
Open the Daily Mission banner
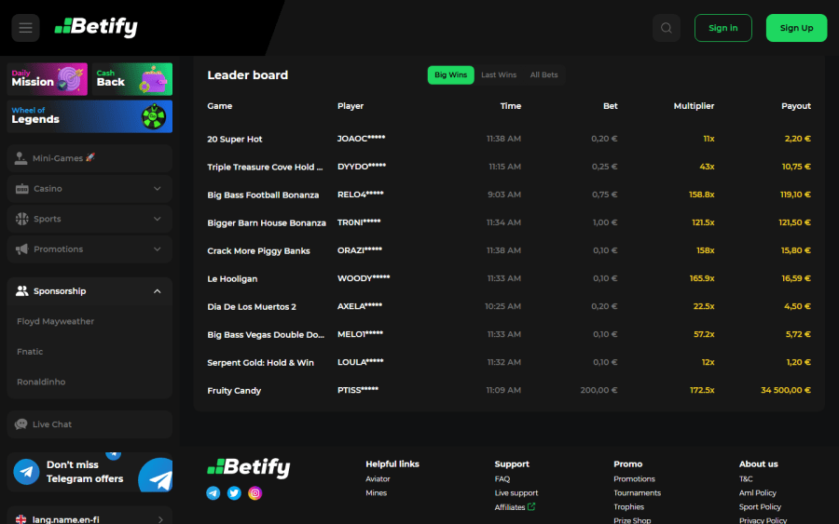48,79
